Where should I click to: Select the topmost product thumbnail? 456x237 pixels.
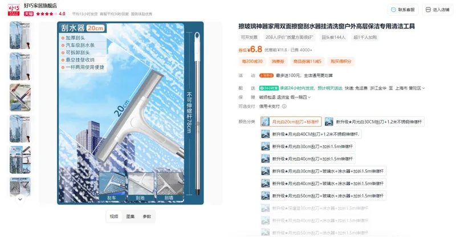point(20,35)
